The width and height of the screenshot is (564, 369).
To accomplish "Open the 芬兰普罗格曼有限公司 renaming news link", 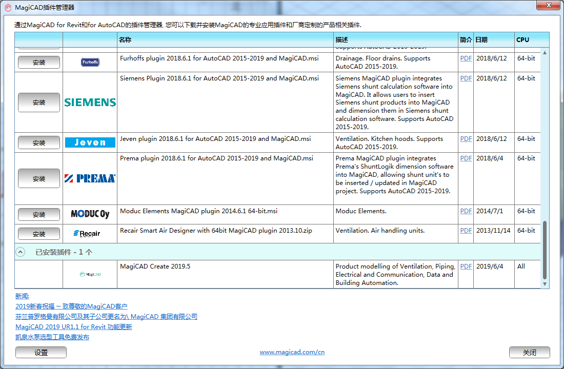I will 106,317.
